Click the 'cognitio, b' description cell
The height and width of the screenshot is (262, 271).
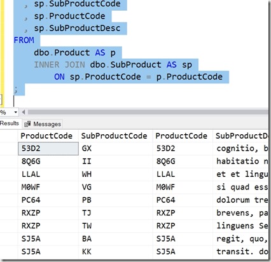[x=240, y=148]
